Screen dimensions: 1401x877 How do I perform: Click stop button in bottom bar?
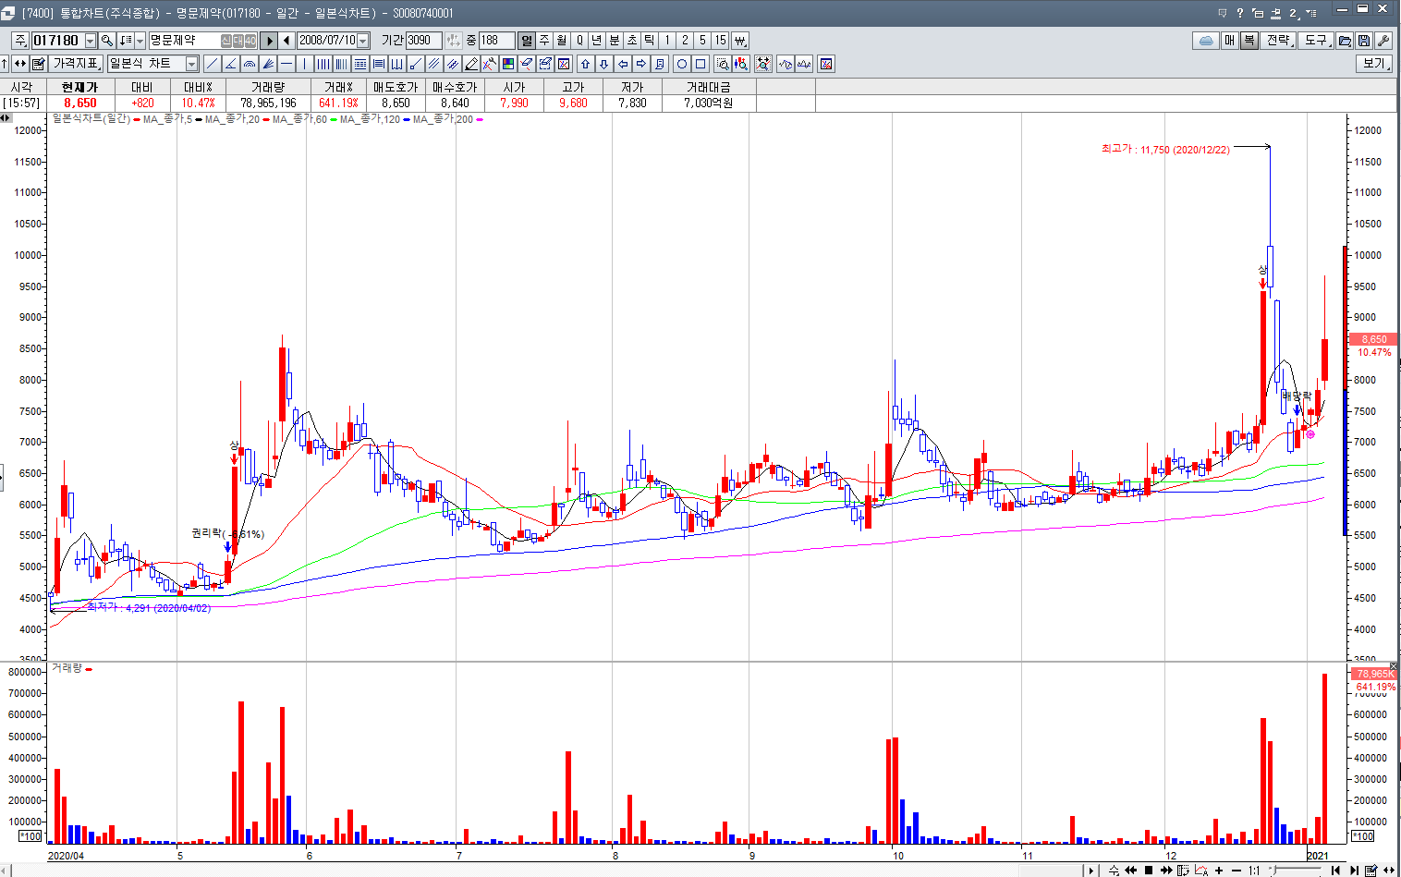coord(1149,871)
